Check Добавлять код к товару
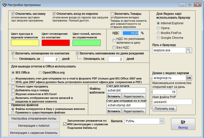Viewport: 204px width, 138px height. (13, 90)
